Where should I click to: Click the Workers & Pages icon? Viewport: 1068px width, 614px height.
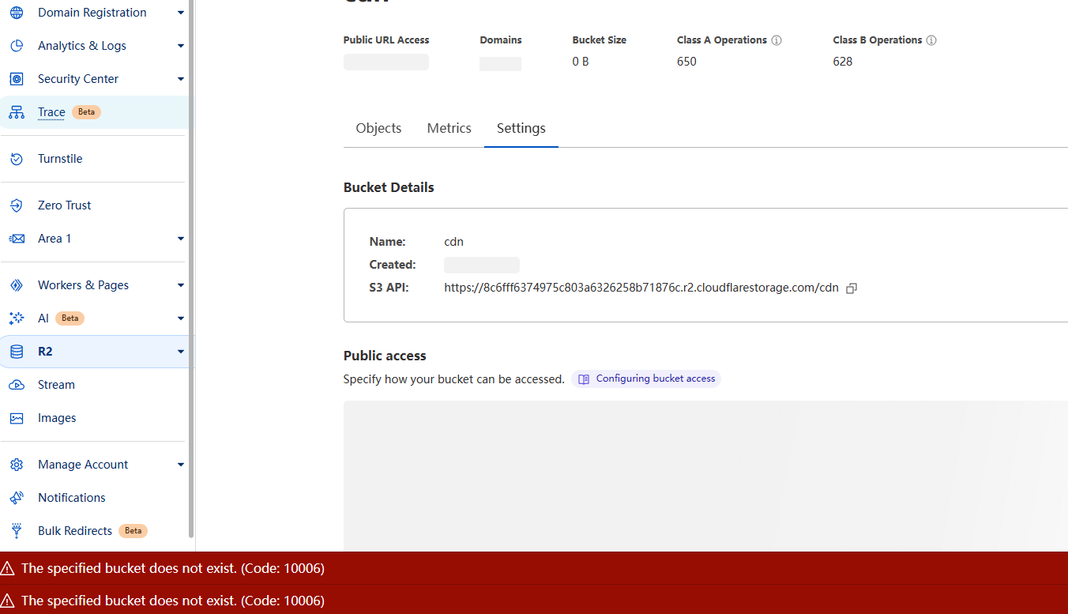tap(17, 285)
